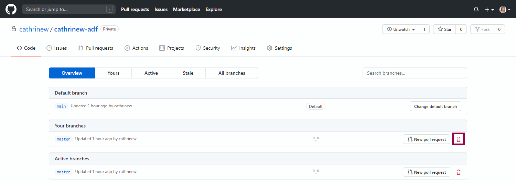Screen dimensions: 516x185
Task: Open the Actions tab
Action: point(136,48)
